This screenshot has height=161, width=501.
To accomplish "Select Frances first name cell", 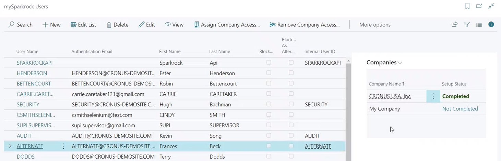I will (168, 146).
